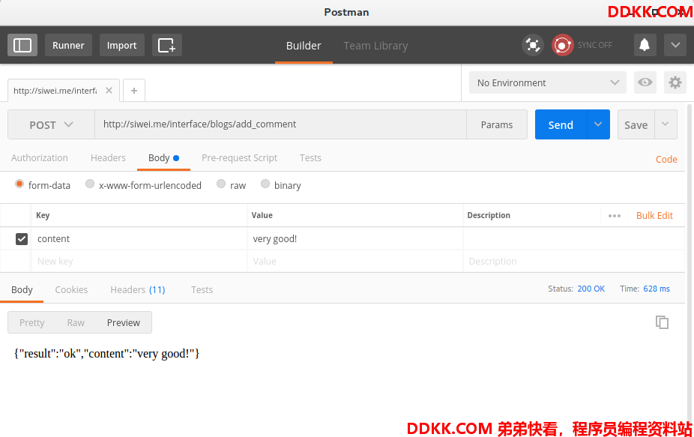Click the empty Value placeholder field
This screenshot has height=437, width=694.
(355, 262)
